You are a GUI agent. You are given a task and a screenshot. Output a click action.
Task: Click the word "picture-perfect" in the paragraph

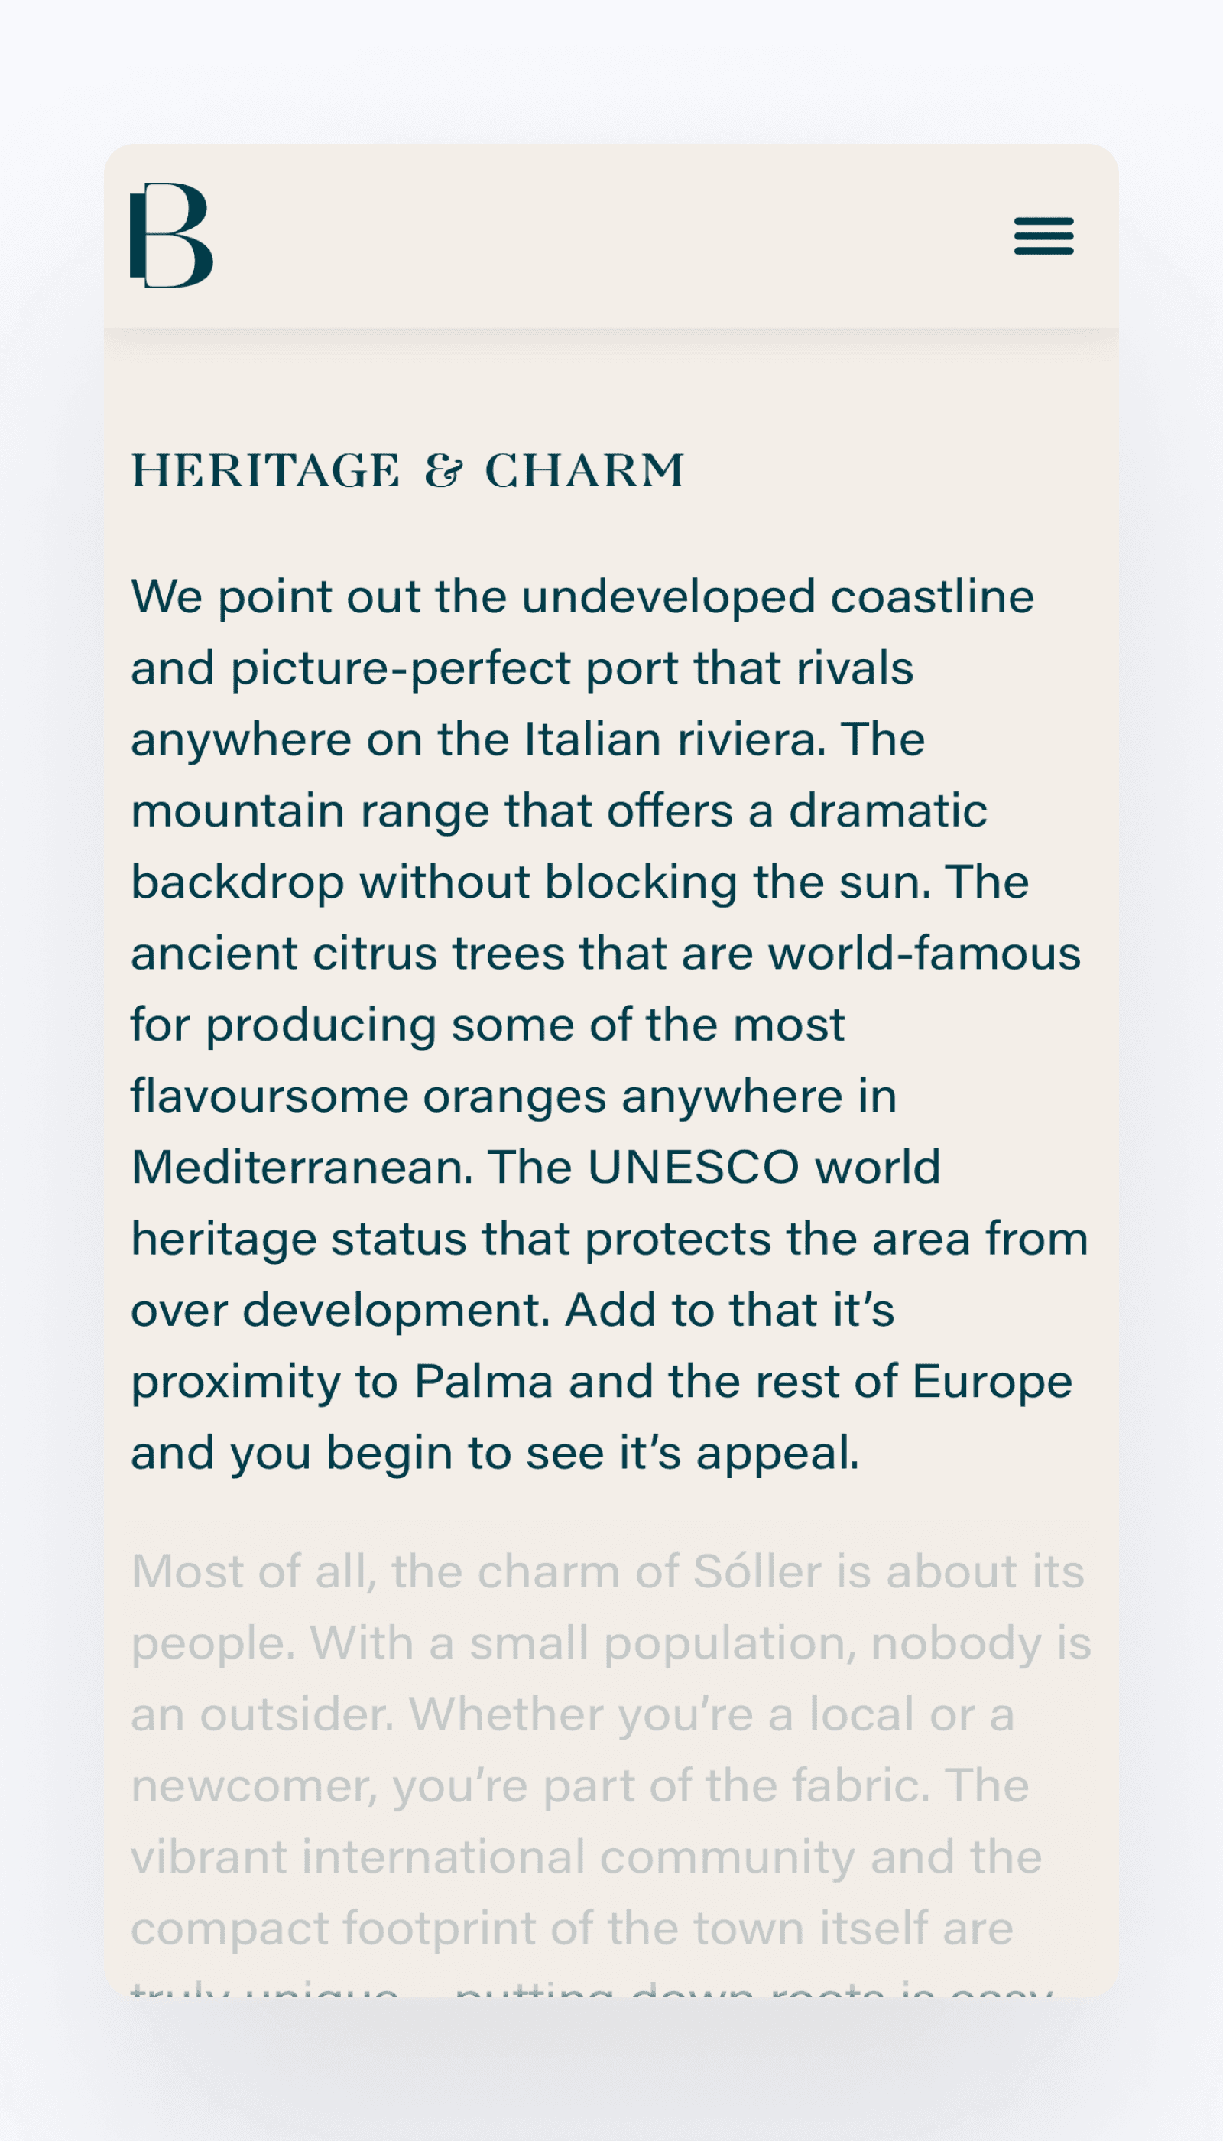click(401, 669)
